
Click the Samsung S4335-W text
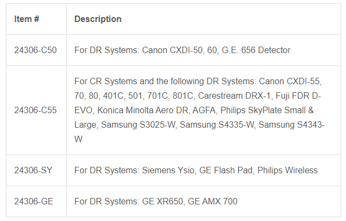pyautogui.click(x=217, y=125)
